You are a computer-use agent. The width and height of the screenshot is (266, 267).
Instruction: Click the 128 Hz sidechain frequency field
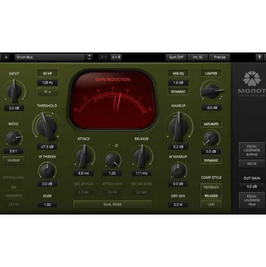pos(47,83)
